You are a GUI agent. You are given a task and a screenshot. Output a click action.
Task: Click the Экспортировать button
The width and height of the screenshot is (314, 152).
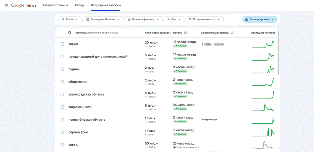pyautogui.click(x=259, y=20)
